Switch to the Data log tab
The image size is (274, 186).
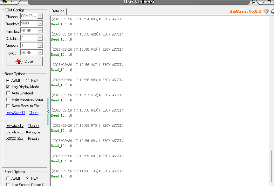pos(58,11)
